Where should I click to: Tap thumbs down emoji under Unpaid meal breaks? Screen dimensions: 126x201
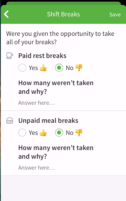79,133
